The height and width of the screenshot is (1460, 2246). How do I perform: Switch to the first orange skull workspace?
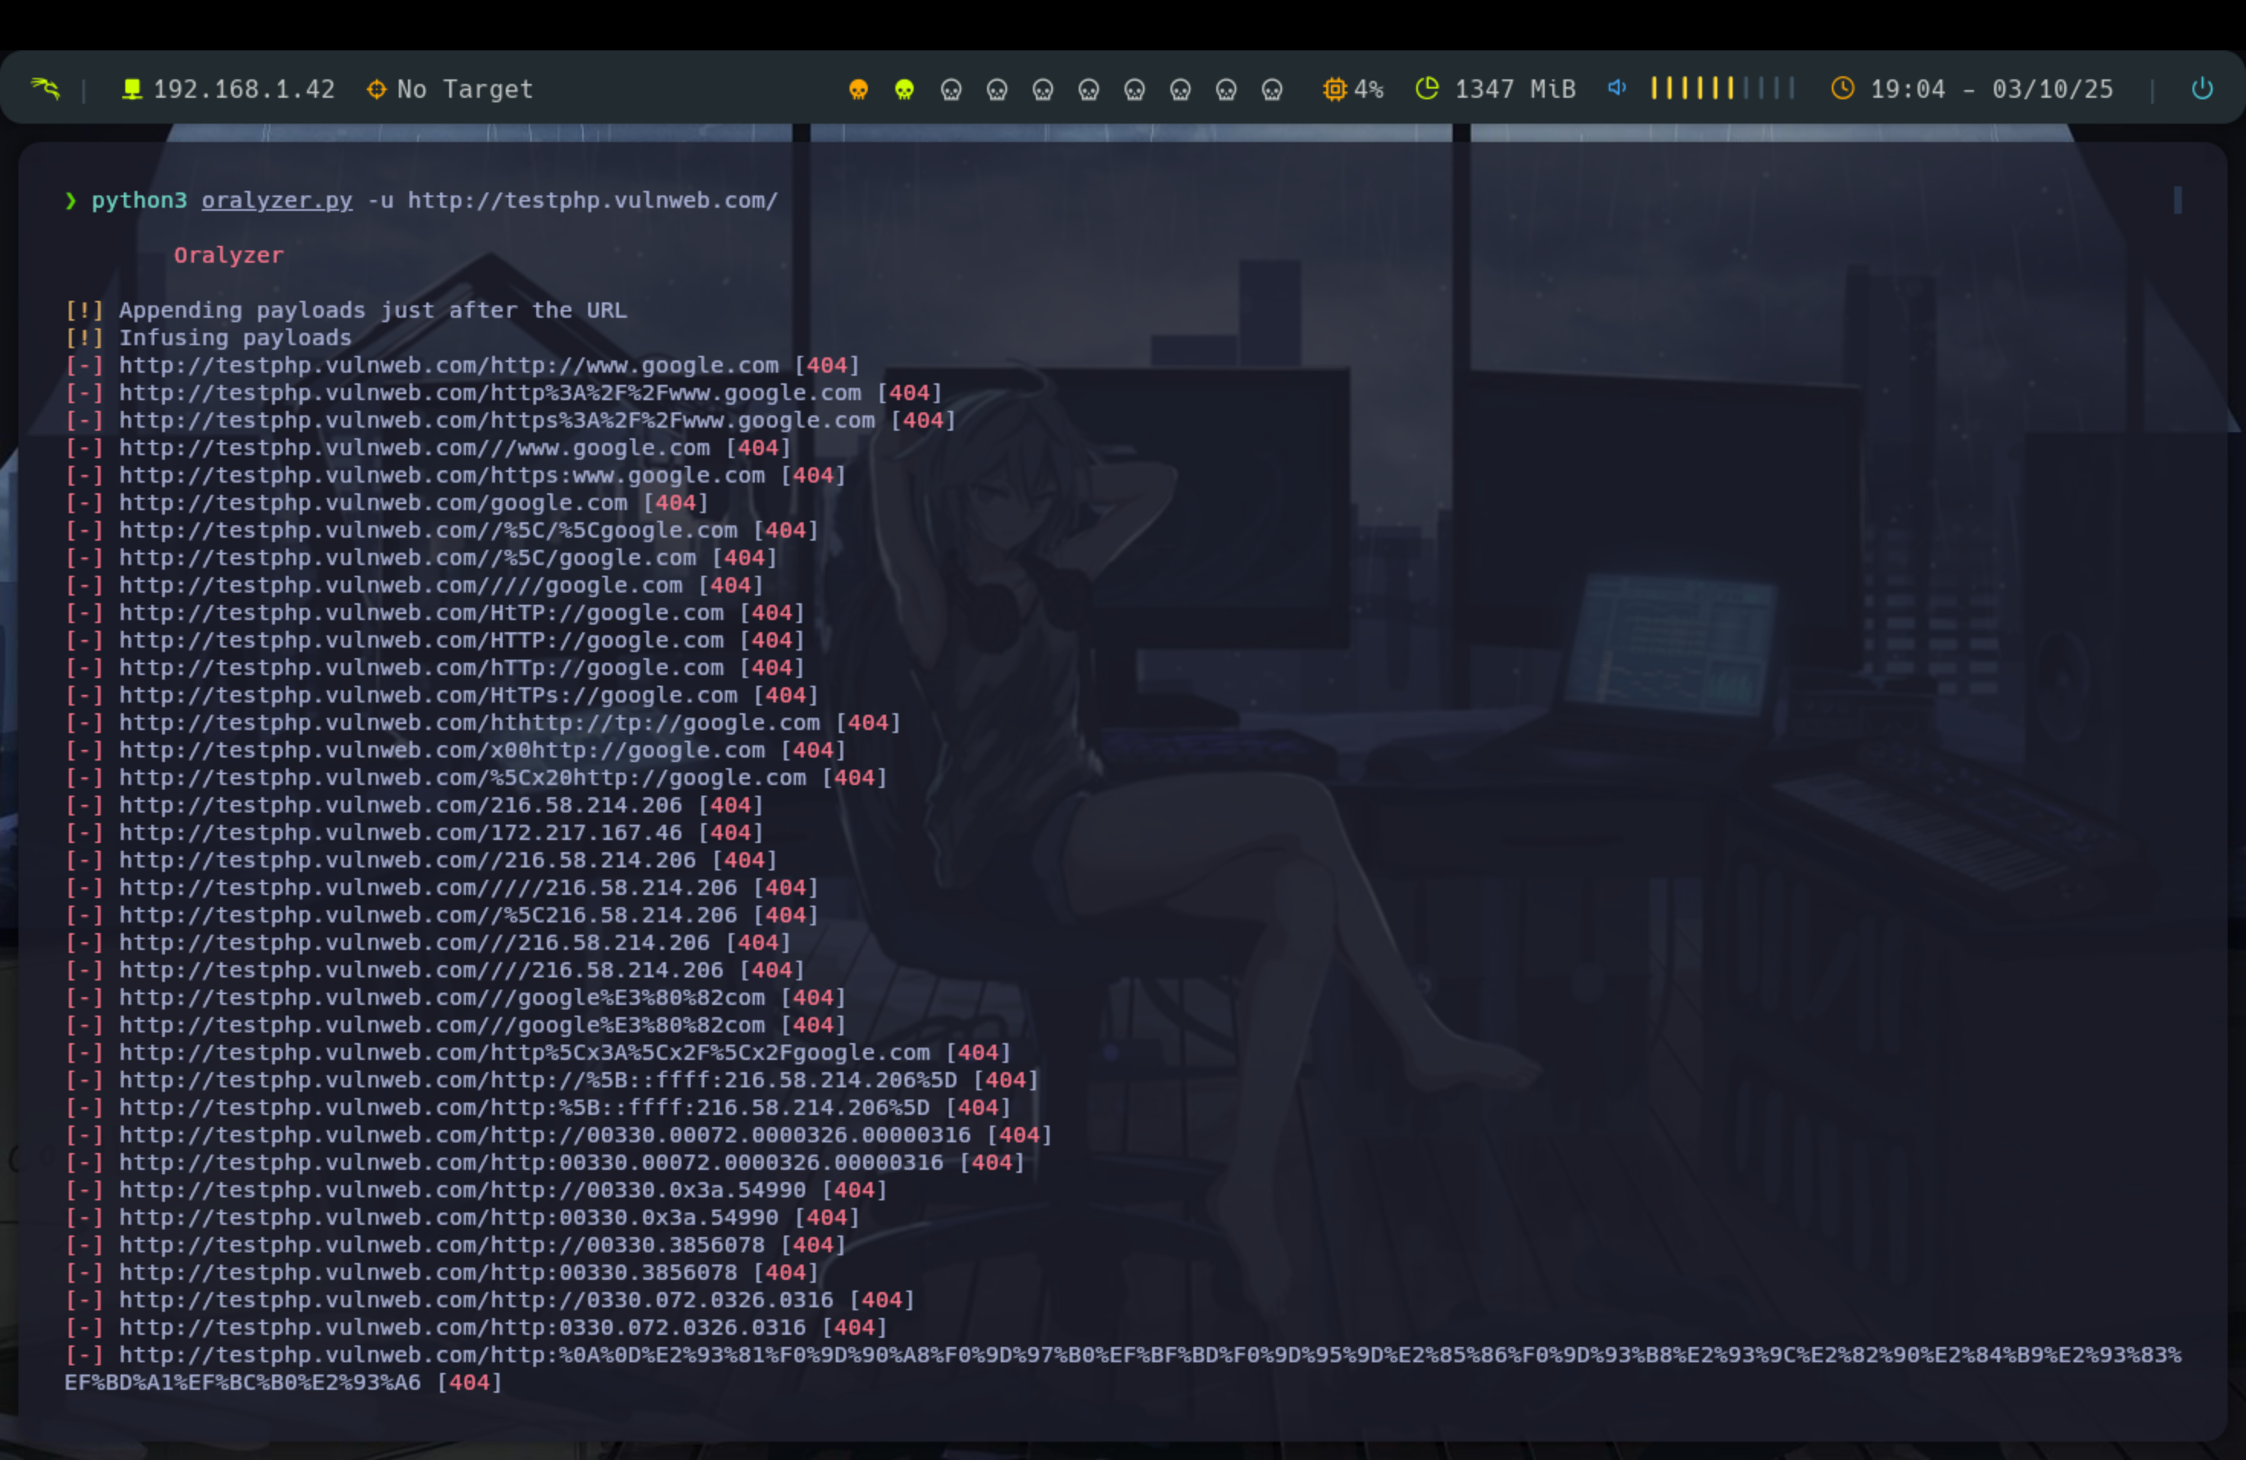(858, 89)
